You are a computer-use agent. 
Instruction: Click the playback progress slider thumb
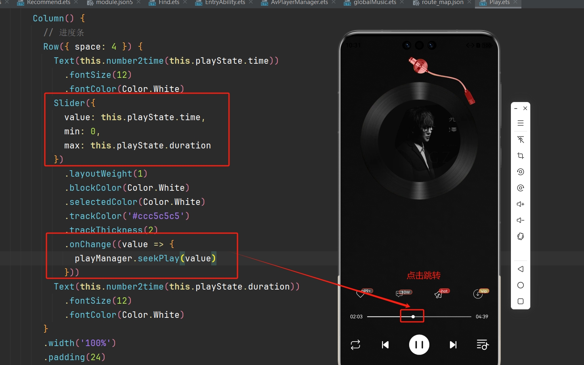point(413,317)
